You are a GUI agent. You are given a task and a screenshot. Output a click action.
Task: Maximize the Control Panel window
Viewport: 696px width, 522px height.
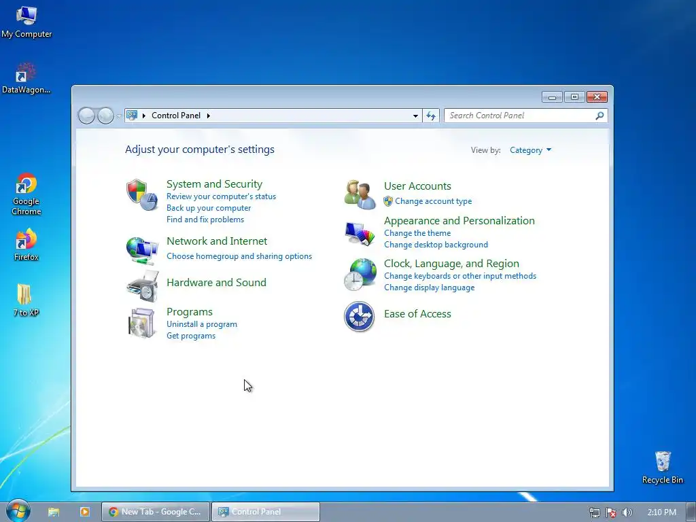tap(574, 97)
